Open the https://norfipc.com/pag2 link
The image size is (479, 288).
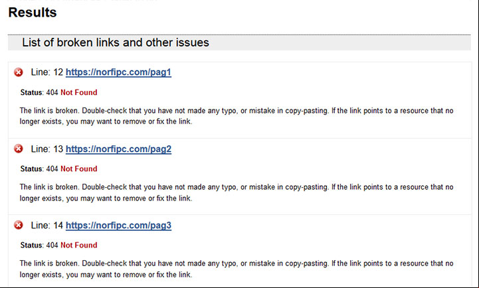[x=118, y=149]
